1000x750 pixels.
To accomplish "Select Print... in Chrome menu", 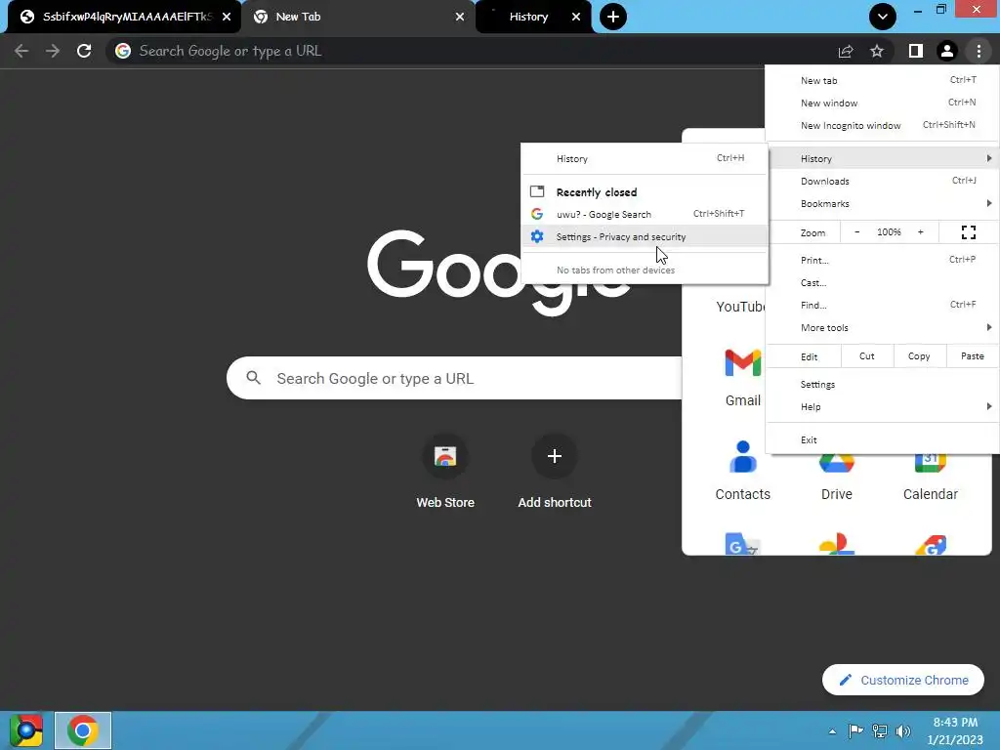I will pyautogui.click(x=882, y=260).
